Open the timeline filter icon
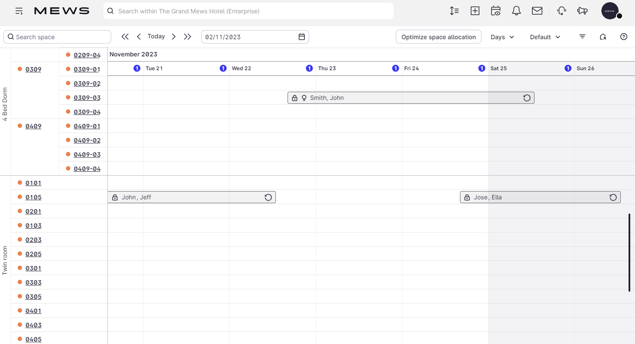The width and height of the screenshot is (635, 344). click(x=582, y=37)
